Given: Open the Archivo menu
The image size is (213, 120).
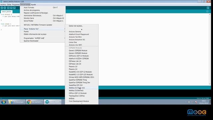Looking at the screenshot, I should pyautogui.click(x=3, y=4).
